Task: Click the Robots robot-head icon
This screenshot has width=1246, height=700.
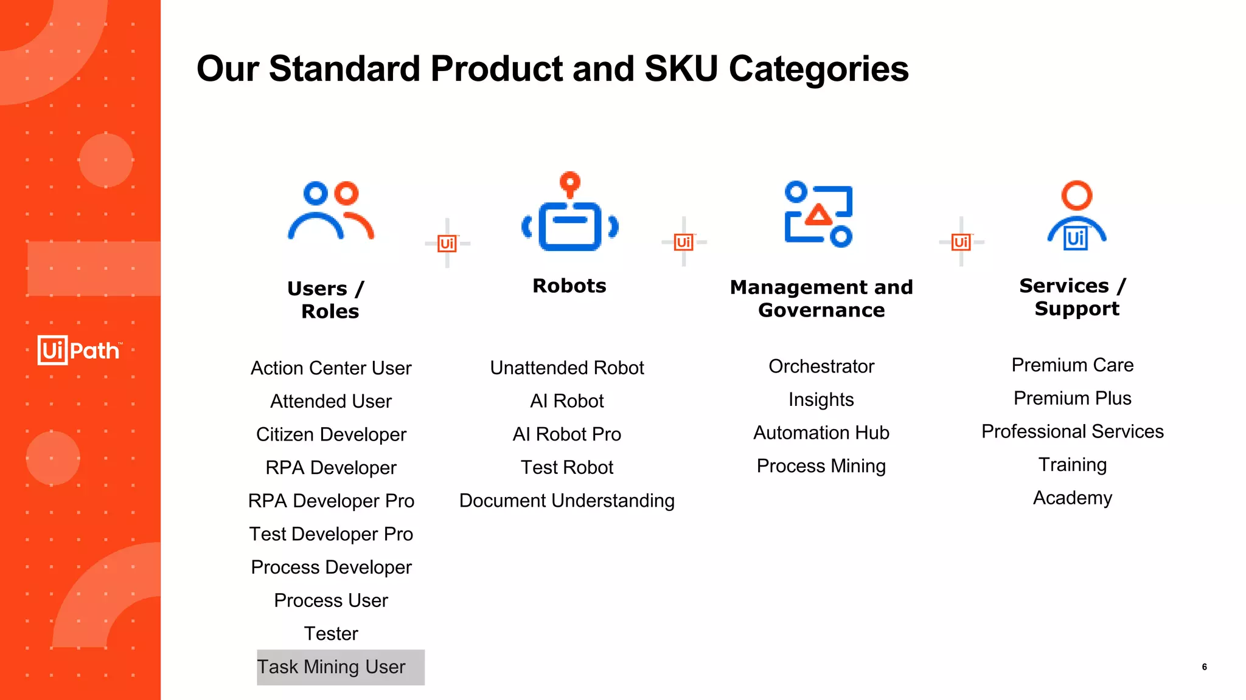Action: (570, 213)
